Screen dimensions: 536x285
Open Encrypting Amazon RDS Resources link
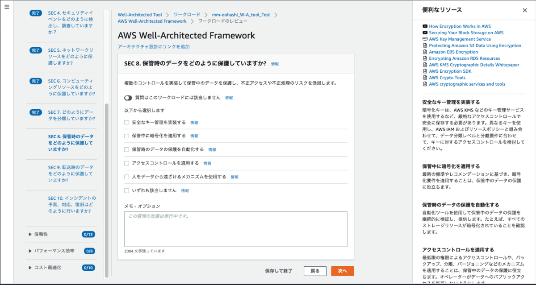[x=464, y=58]
